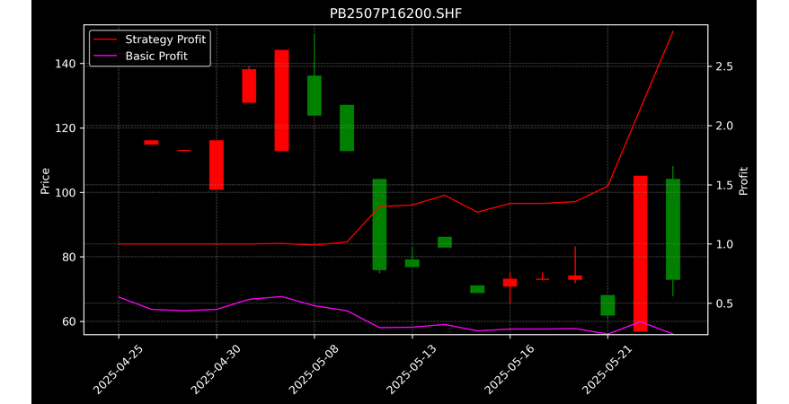Click the 60 price tick label

pyautogui.click(x=69, y=321)
